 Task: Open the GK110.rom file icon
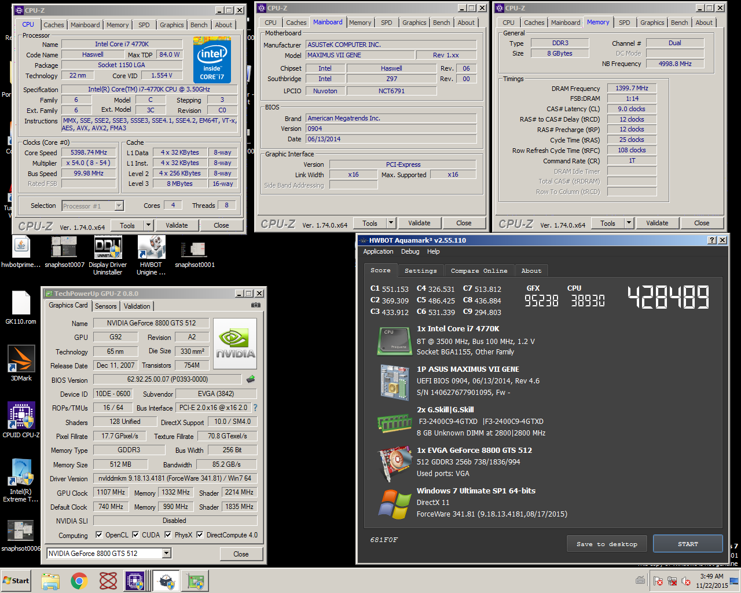click(x=21, y=303)
